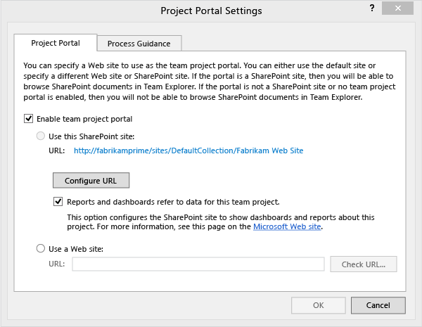Follow the Microsoft Web site link

(287, 227)
